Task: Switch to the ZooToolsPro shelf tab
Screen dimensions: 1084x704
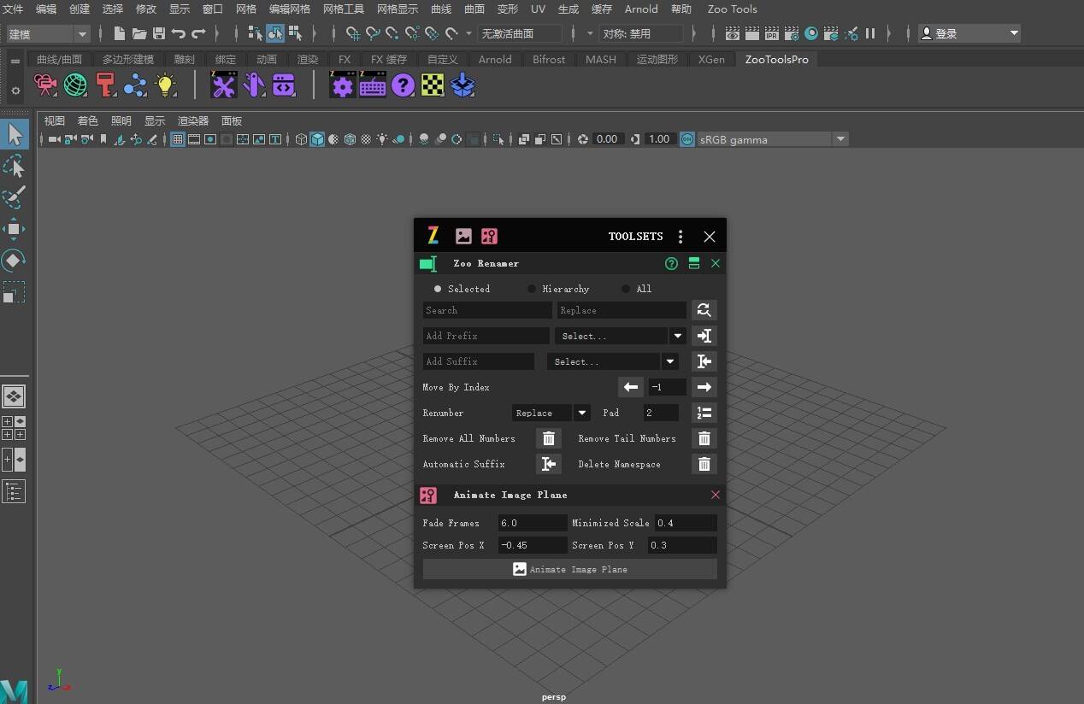Action: coord(775,59)
